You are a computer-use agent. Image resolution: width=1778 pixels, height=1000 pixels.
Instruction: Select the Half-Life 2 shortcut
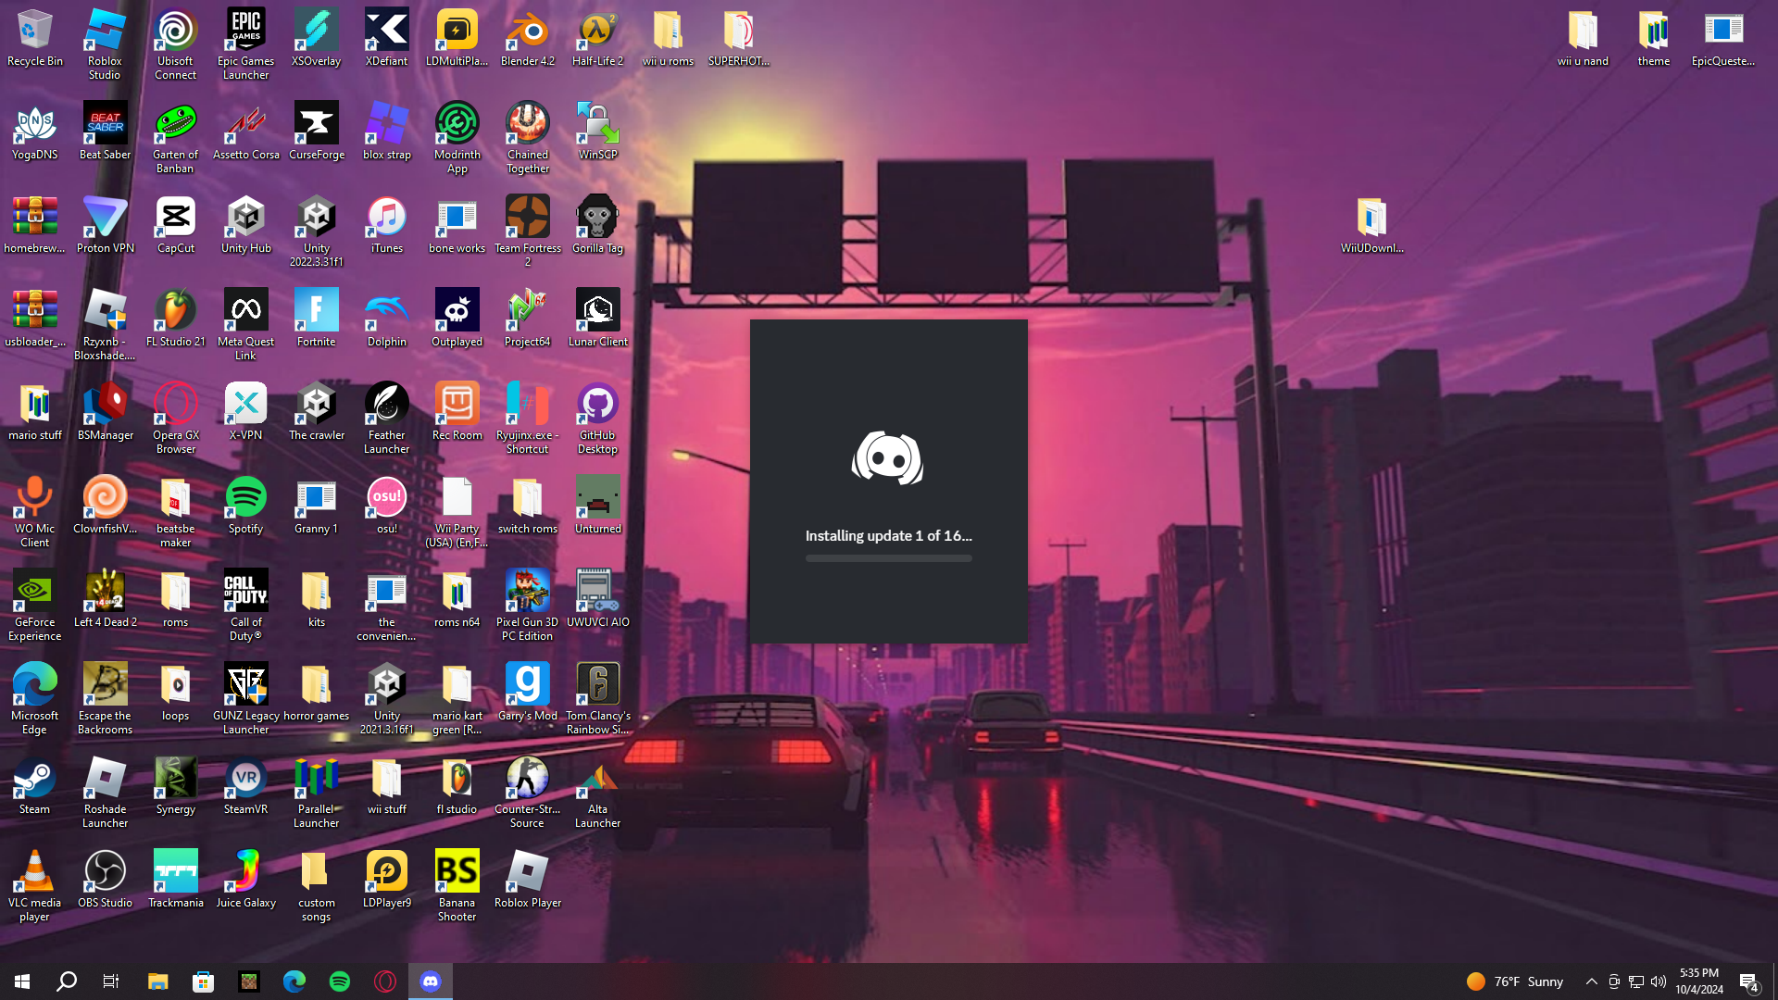coord(597,39)
